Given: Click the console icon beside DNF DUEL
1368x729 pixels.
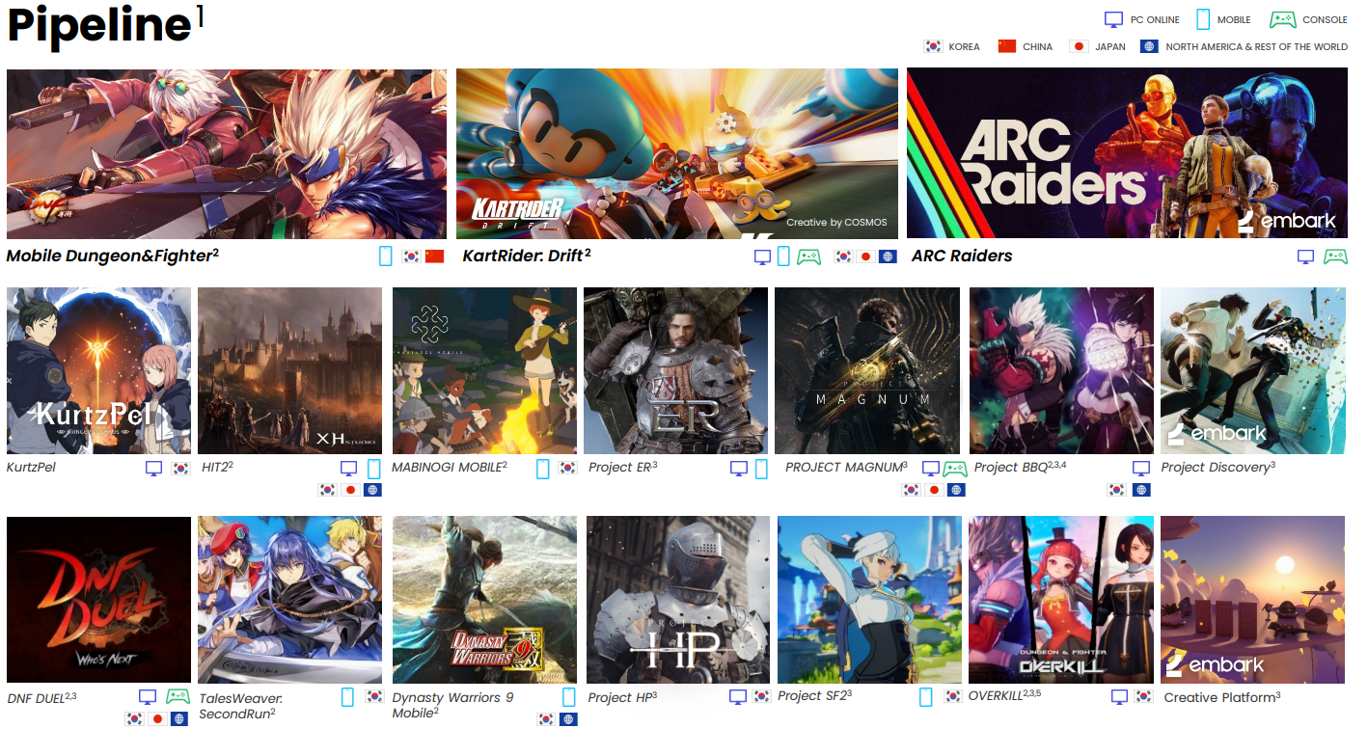Looking at the screenshot, I should click(177, 696).
